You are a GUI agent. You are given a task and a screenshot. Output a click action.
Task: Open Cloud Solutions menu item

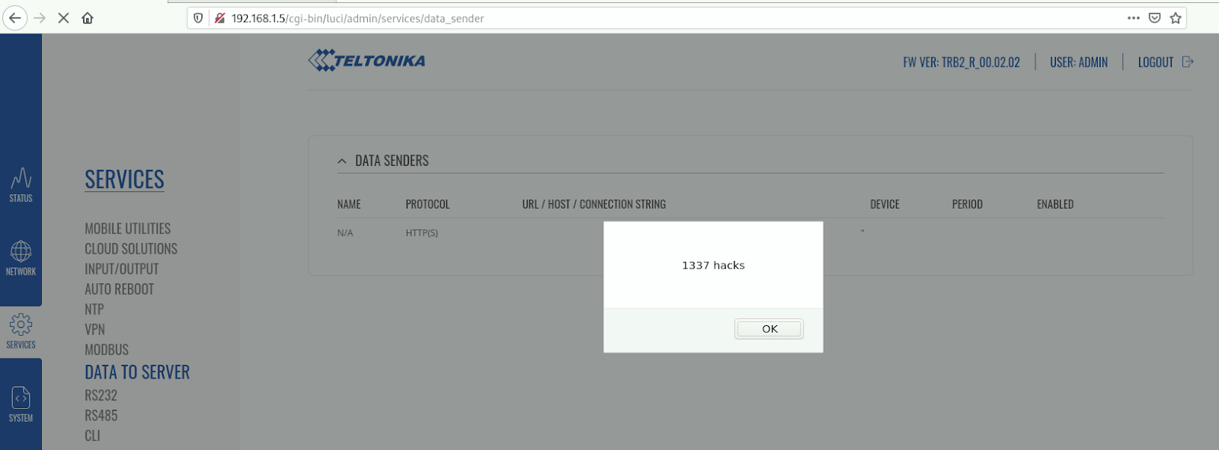pyautogui.click(x=130, y=249)
